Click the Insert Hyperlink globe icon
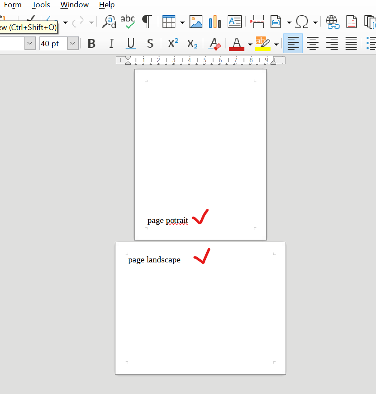Viewport: 376px width, 394px height. (x=332, y=21)
